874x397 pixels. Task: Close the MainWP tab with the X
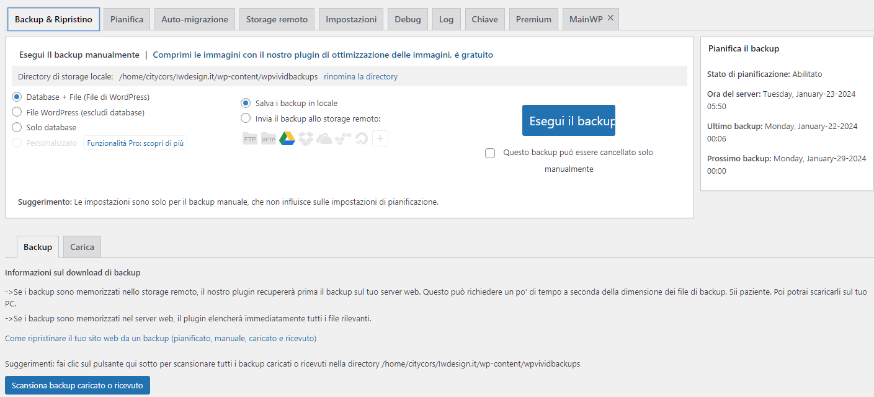[610, 19]
